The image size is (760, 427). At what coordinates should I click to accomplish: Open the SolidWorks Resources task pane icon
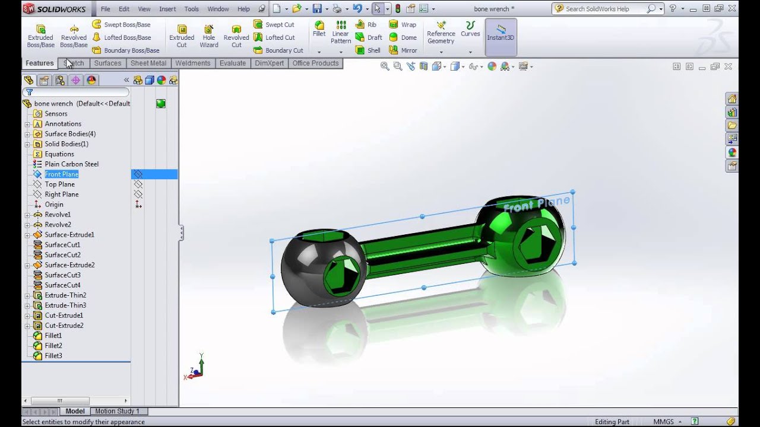point(732,99)
